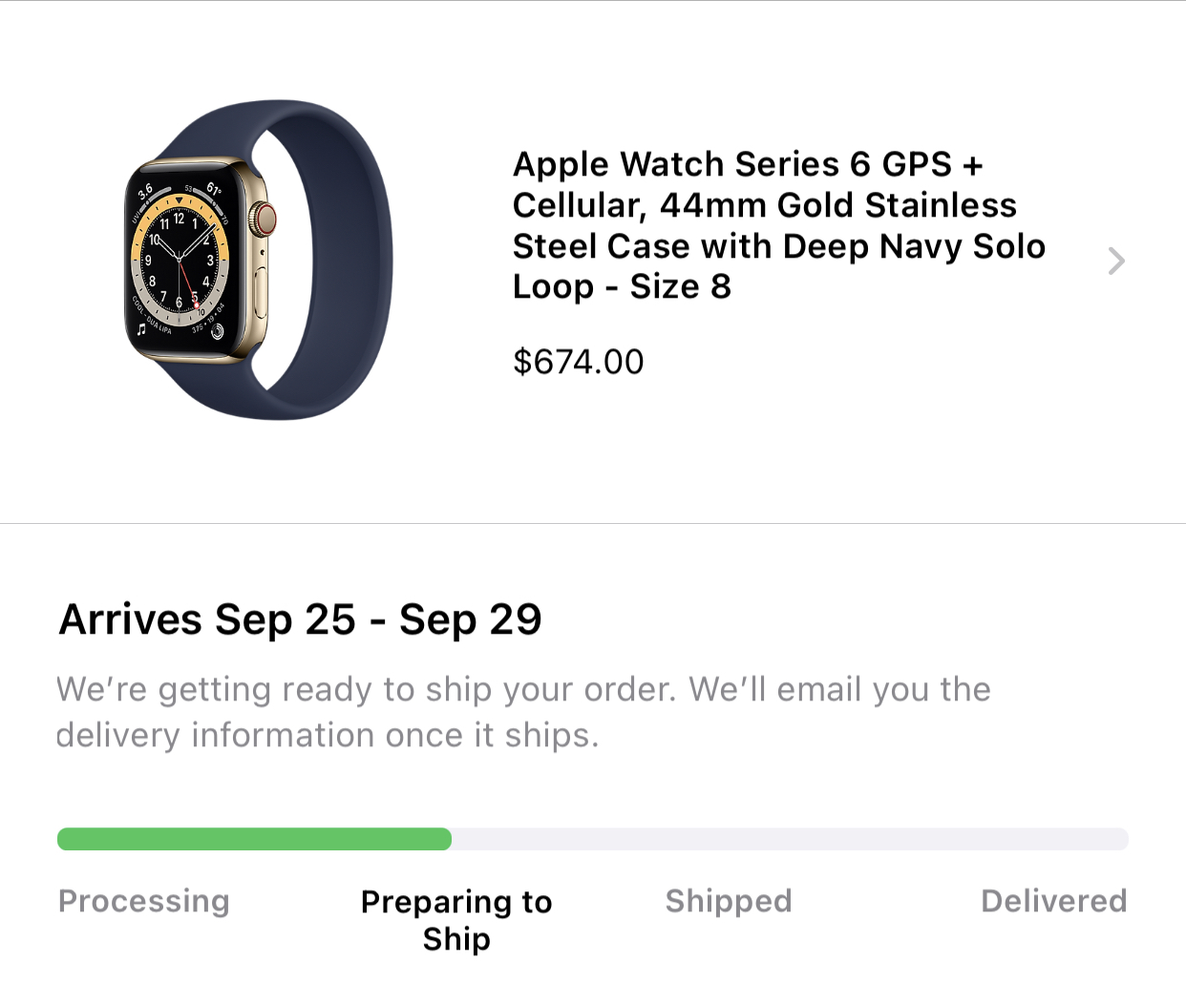Image resolution: width=1186 pixels, height=1005 pixels.
Task: Click the red-ringed digital crown on watch
Action: coord(265,220)
